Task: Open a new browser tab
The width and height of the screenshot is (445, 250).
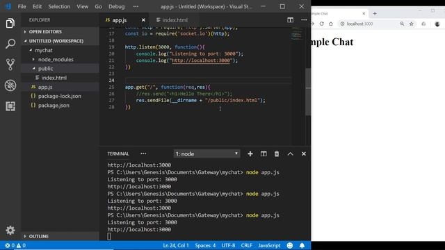Action: coord(375,13)
